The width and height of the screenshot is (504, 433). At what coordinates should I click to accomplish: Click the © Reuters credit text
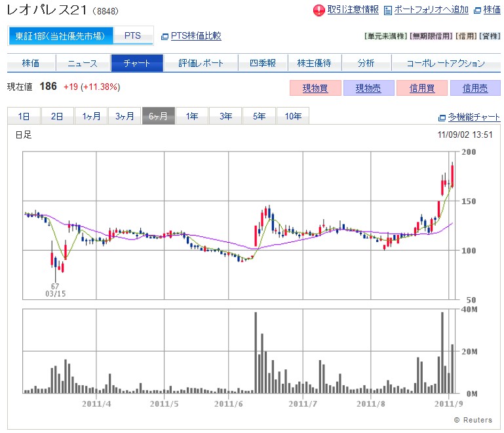coord(473,420)
